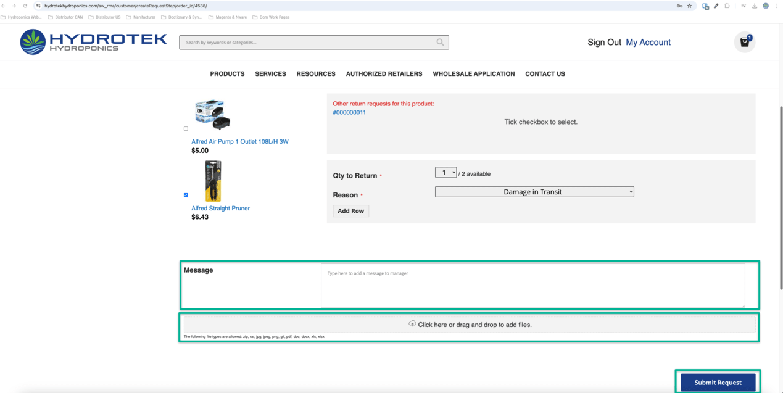Go back with the browser back arrow
Screen dimensions: 783x393
point(4,6)
